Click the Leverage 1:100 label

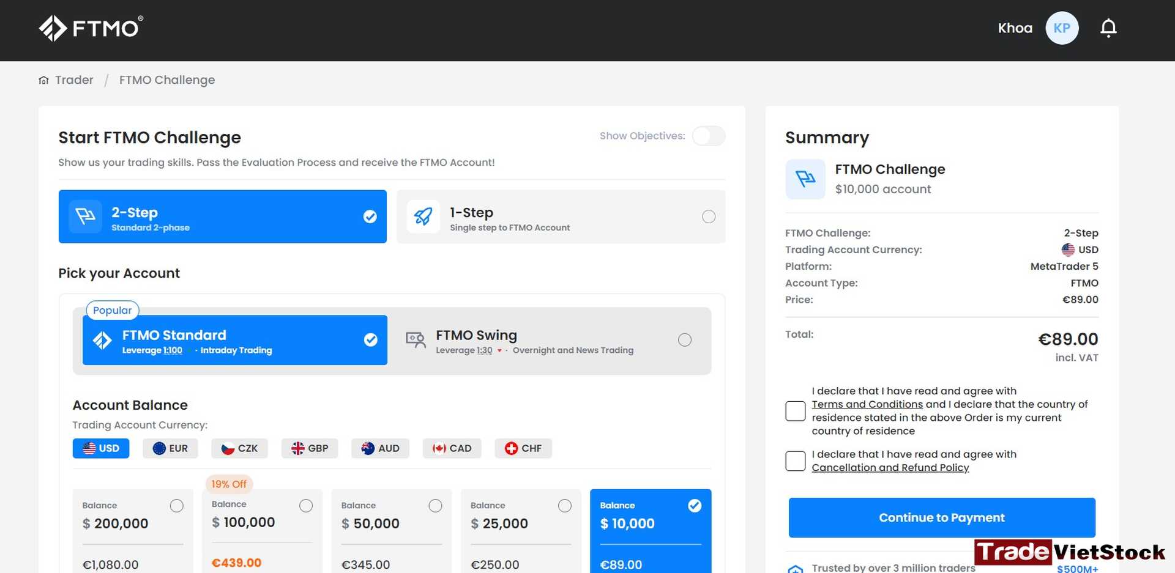coord(152,350)
